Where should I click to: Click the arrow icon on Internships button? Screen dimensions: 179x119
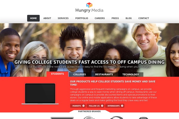tap(122, 106)
